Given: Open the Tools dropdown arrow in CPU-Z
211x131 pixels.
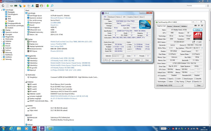Looking at the screenshot, I should click(131, 60).
